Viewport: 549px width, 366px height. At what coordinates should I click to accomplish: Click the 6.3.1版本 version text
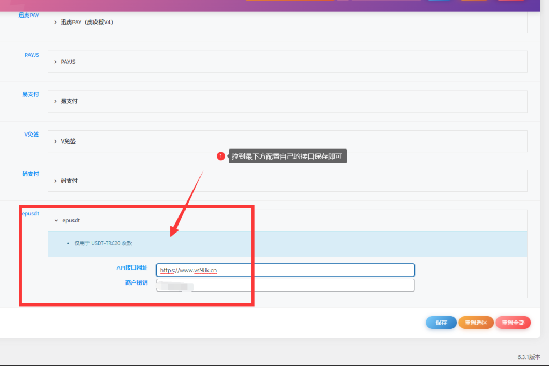pyautogui.click(x=529, y=357)
